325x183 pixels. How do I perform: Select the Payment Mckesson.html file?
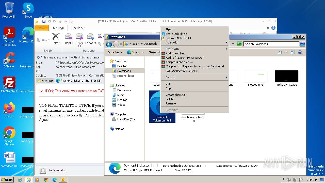162,106
